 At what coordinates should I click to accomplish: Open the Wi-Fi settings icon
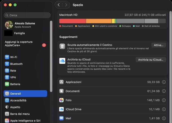7,57
